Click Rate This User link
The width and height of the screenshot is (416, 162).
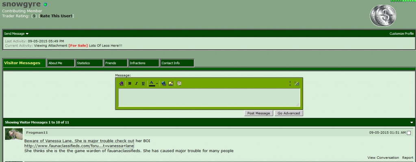point(56,16)
